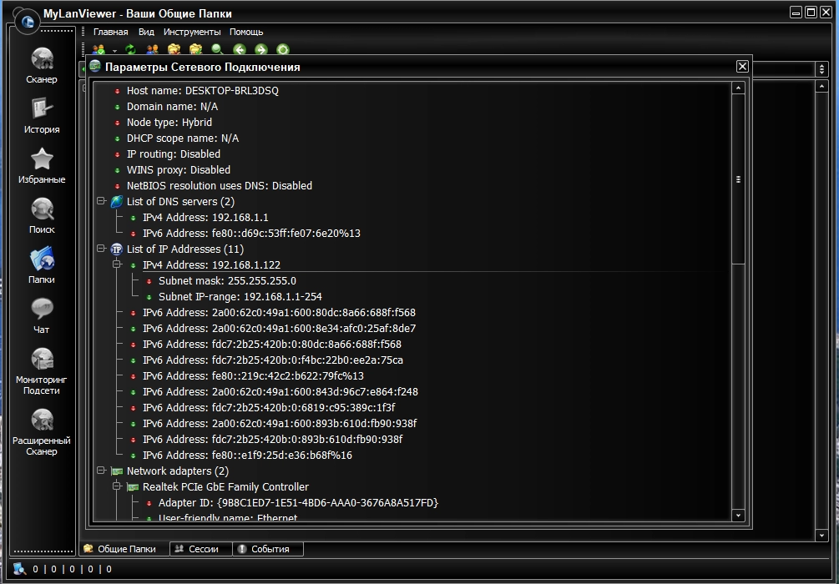Click the dialog tree scrollbar up arrow
The image size is (839, 584).
[739, 88]
